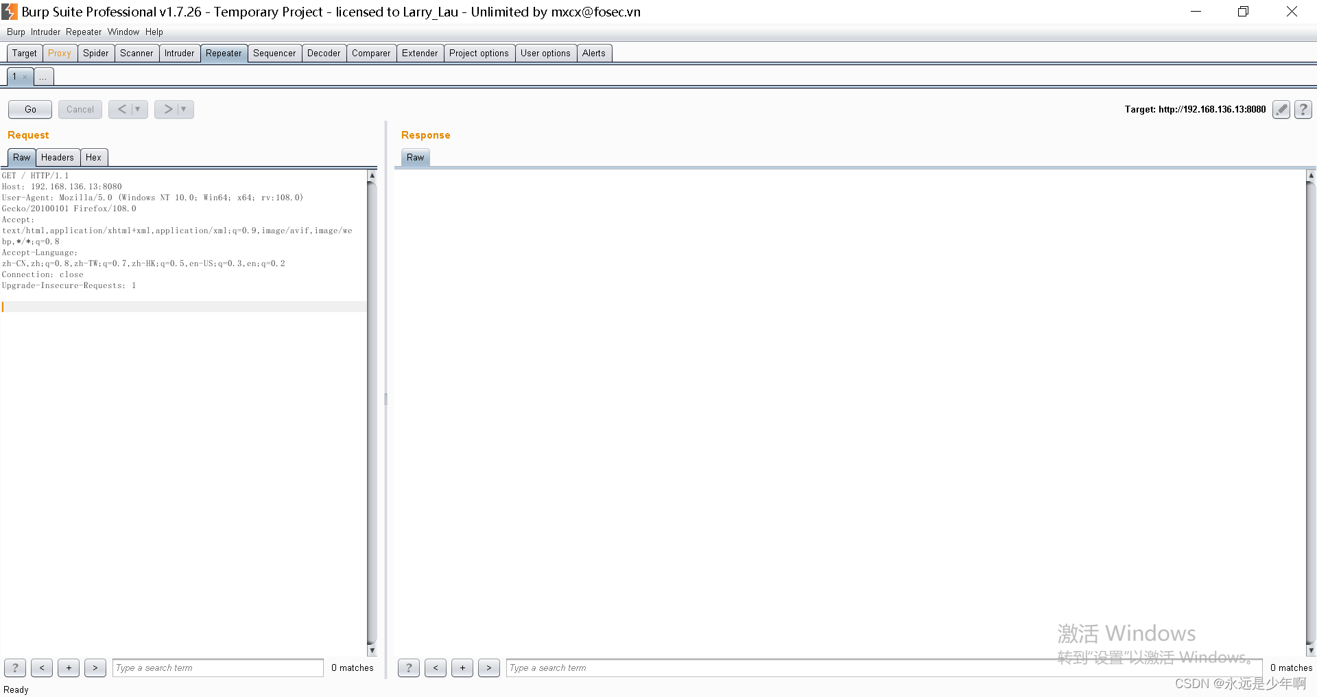Image resolution: width=1317 pixels, height=697 pixels.
Task: Open the Repeater menu in menu bar
Action: coord(84,32)
